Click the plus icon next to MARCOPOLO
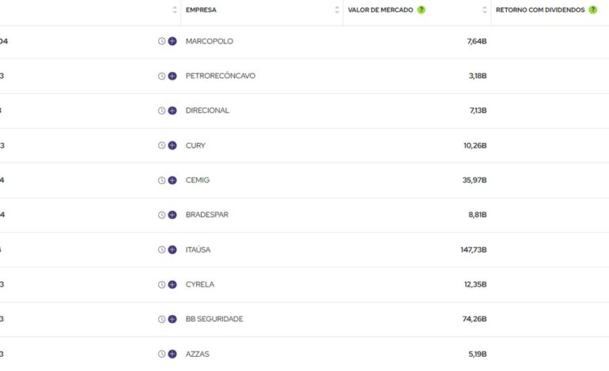The height and width of the screenshot is (371, 609). [x=172, y=41]
